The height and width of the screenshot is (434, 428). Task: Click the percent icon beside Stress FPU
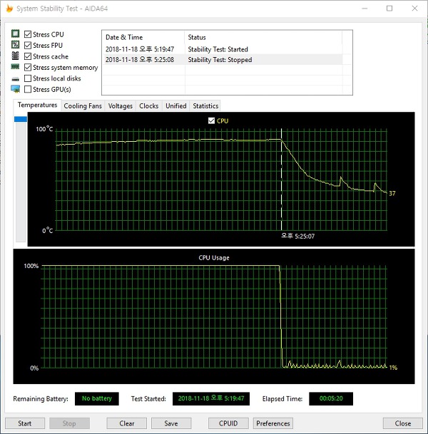click(x=15, y=45)
